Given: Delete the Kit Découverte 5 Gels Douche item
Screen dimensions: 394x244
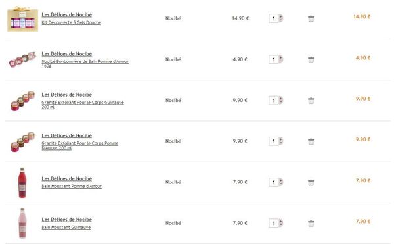Looking at the screenshot, I should [311, 18].
